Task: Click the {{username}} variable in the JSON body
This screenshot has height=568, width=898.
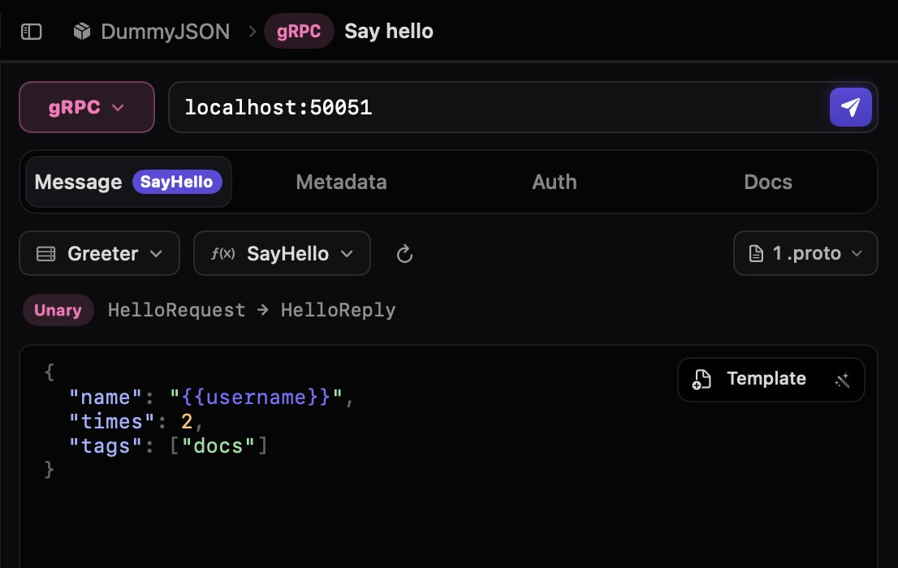Action: pos(256,397)
